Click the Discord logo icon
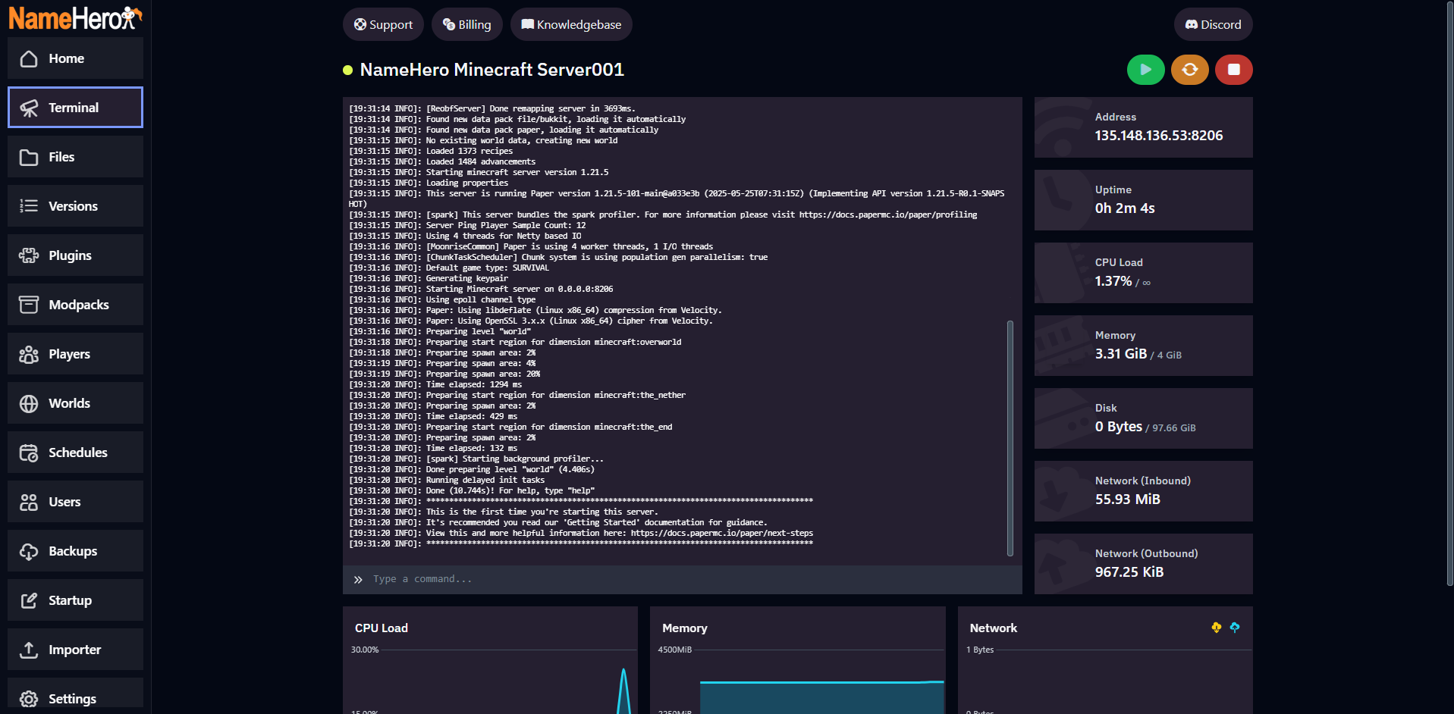Viewport: 1454px width, 714px height. (1192, 24)
